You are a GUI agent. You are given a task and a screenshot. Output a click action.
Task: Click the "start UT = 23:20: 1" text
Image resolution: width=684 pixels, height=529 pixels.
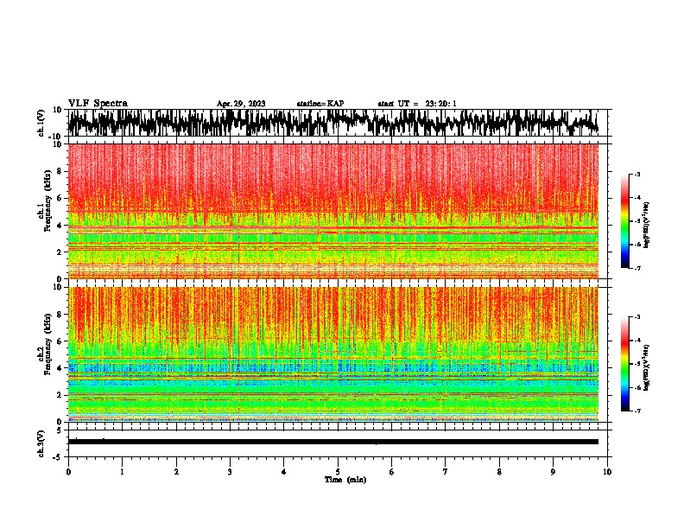[x=417, y=104]
